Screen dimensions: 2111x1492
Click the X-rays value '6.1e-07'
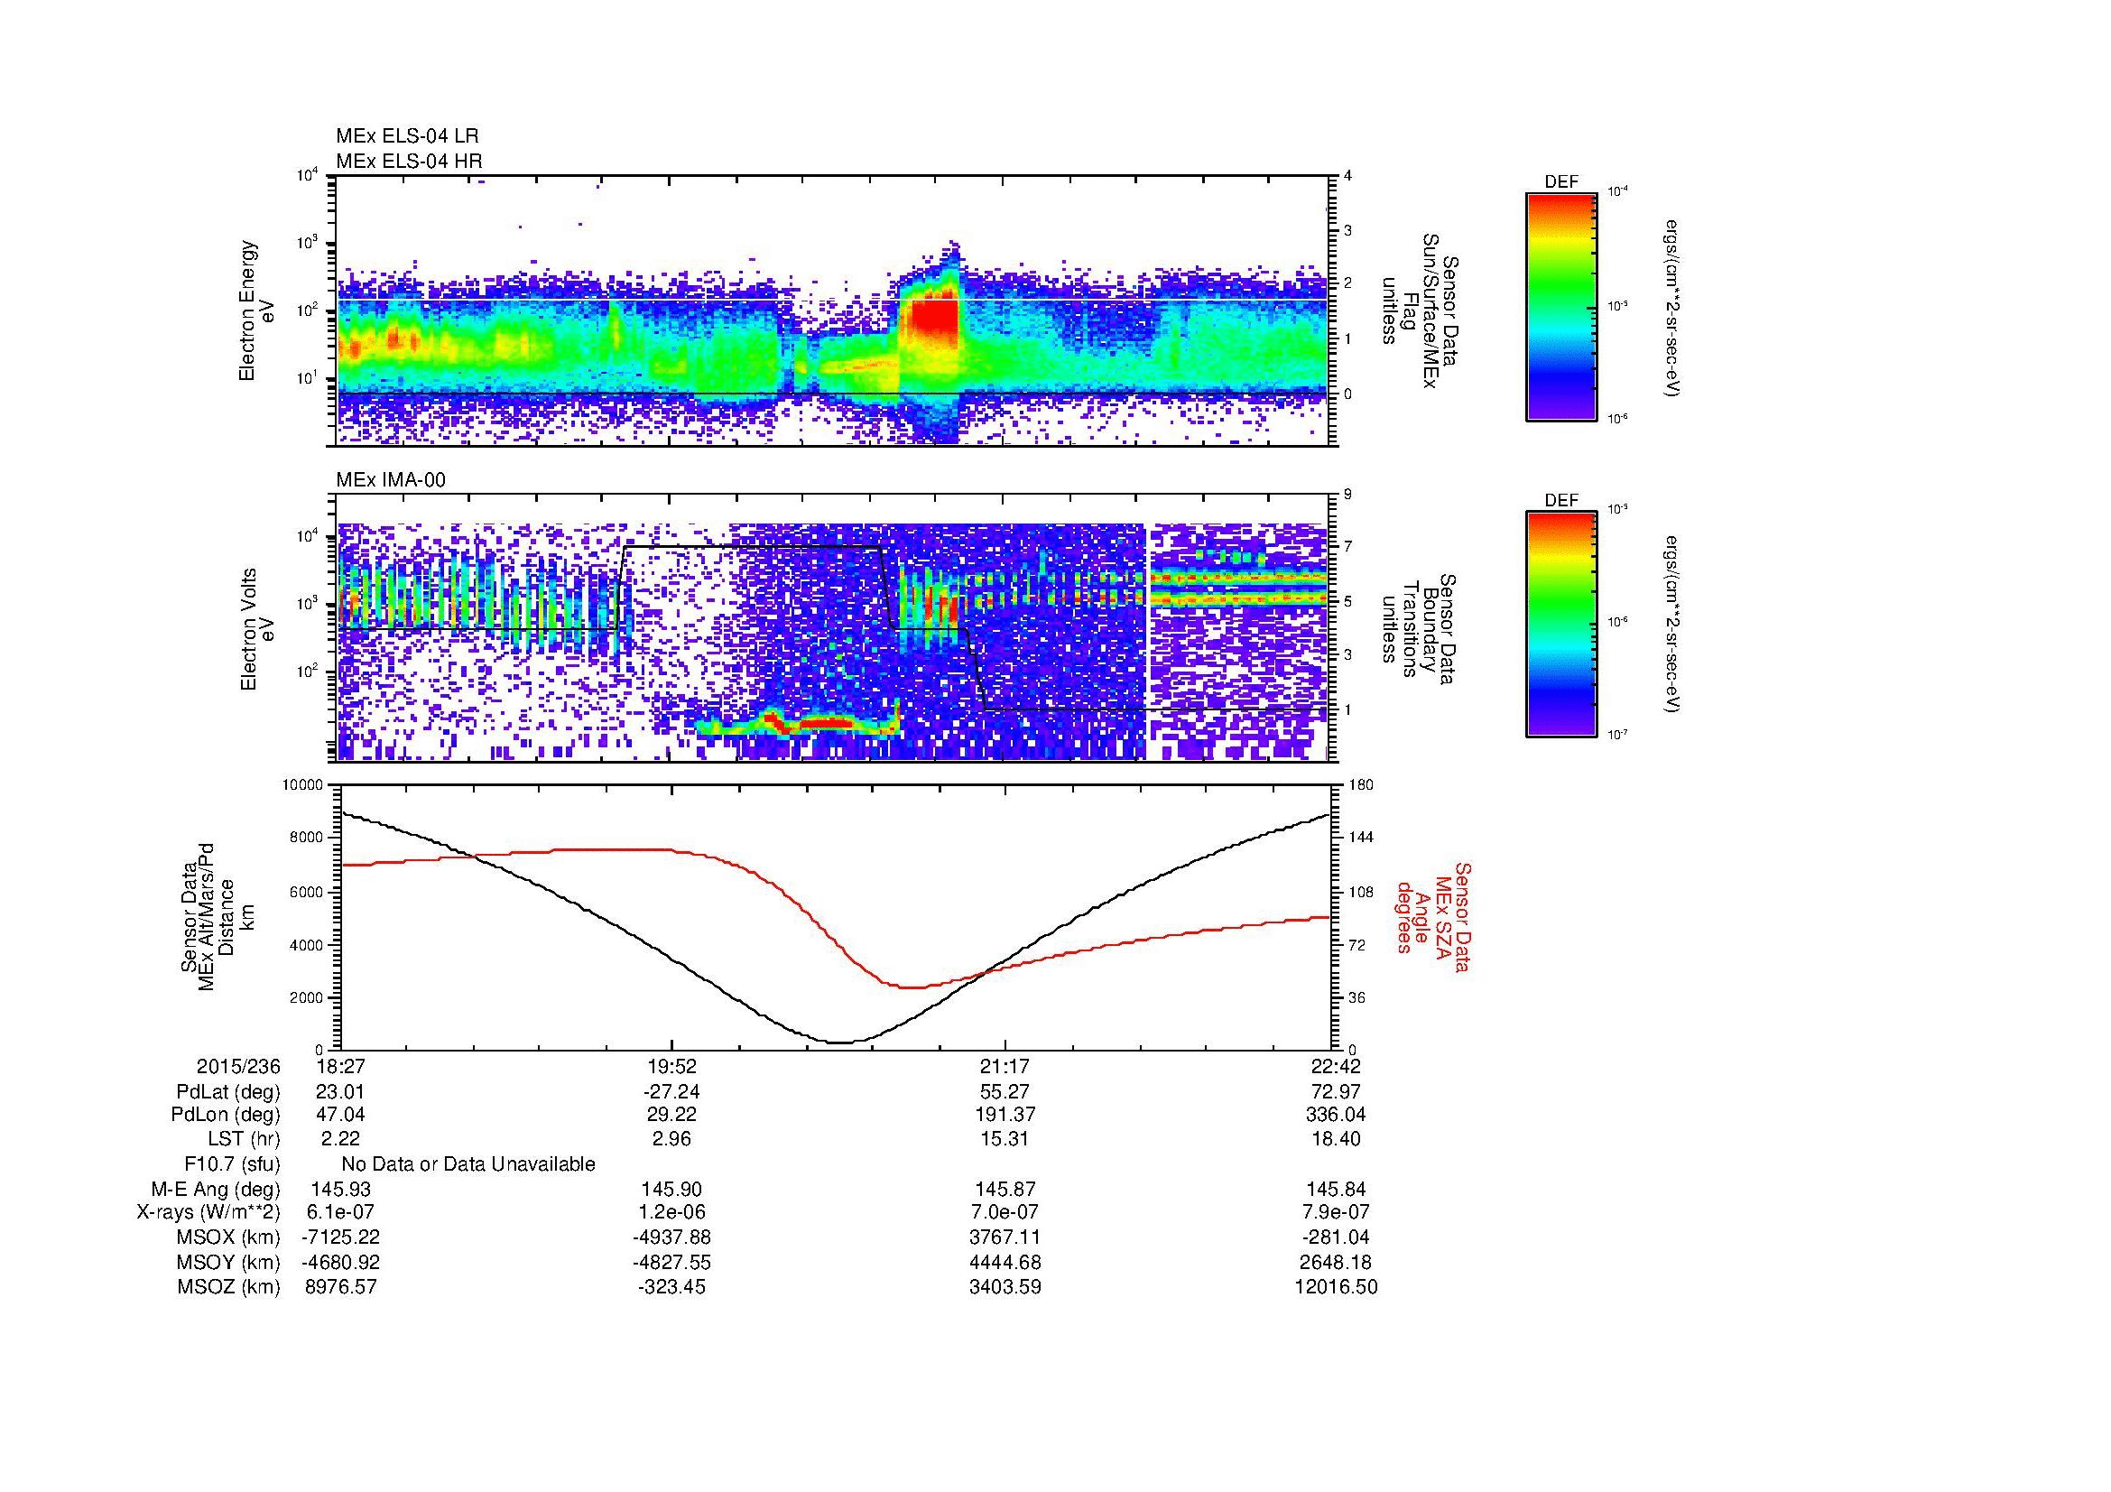click(x=340, y=1212)
